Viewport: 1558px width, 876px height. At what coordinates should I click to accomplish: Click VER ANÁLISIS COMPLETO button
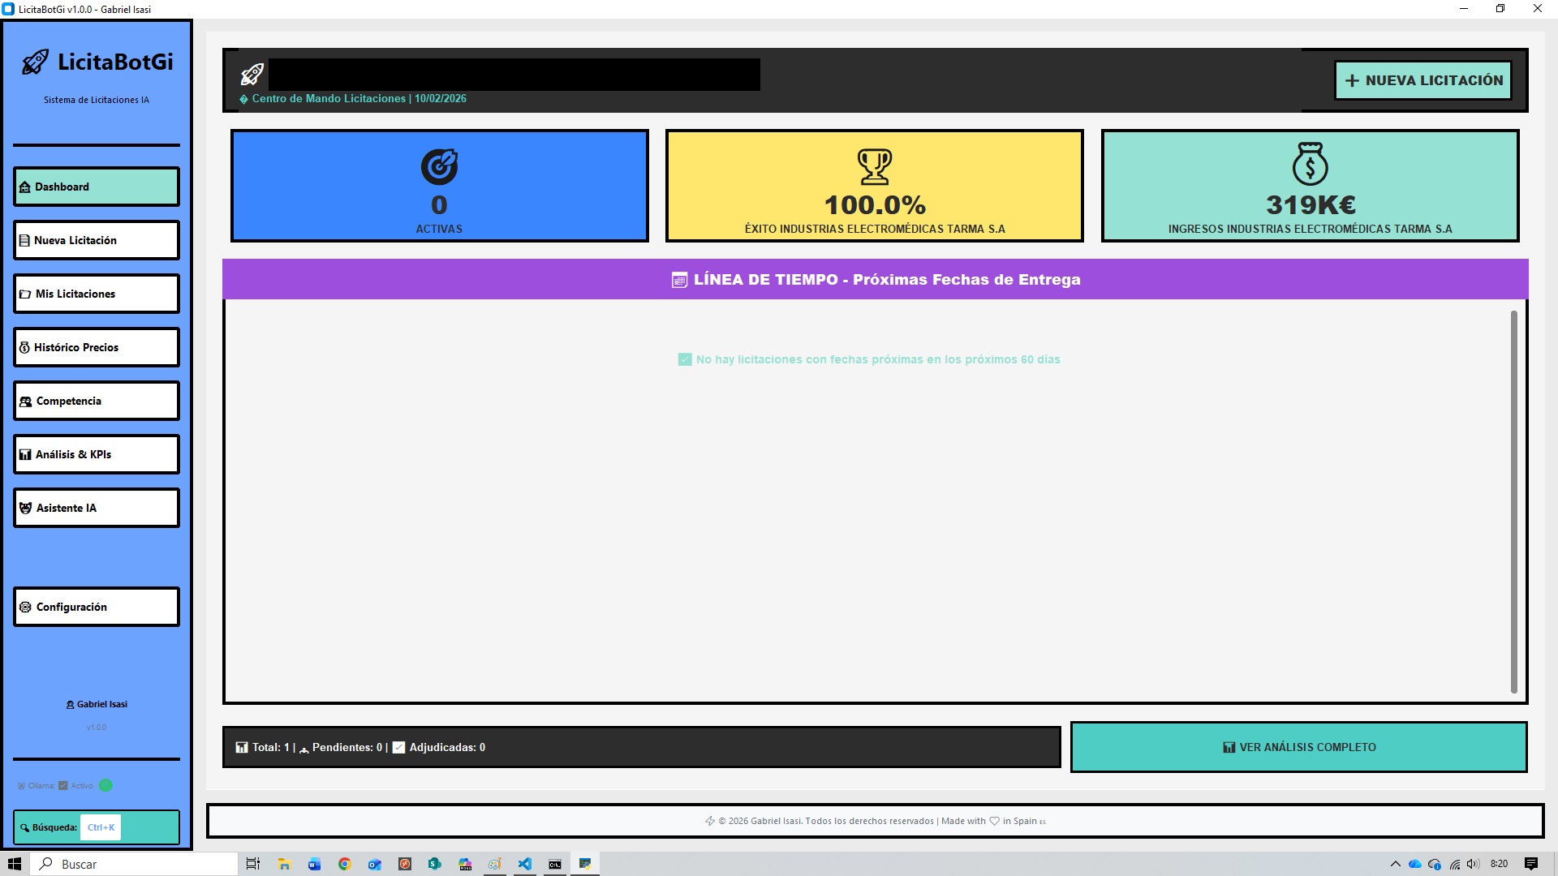tap(1298, 747)
